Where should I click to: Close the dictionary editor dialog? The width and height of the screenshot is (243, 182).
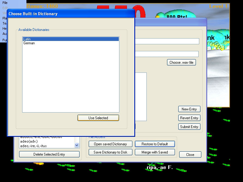[x=190, y=155]
